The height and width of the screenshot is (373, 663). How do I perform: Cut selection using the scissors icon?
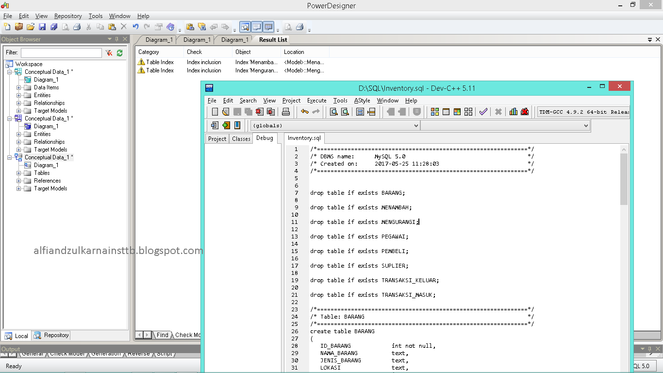pyautogui.click(x=88, y=27)
